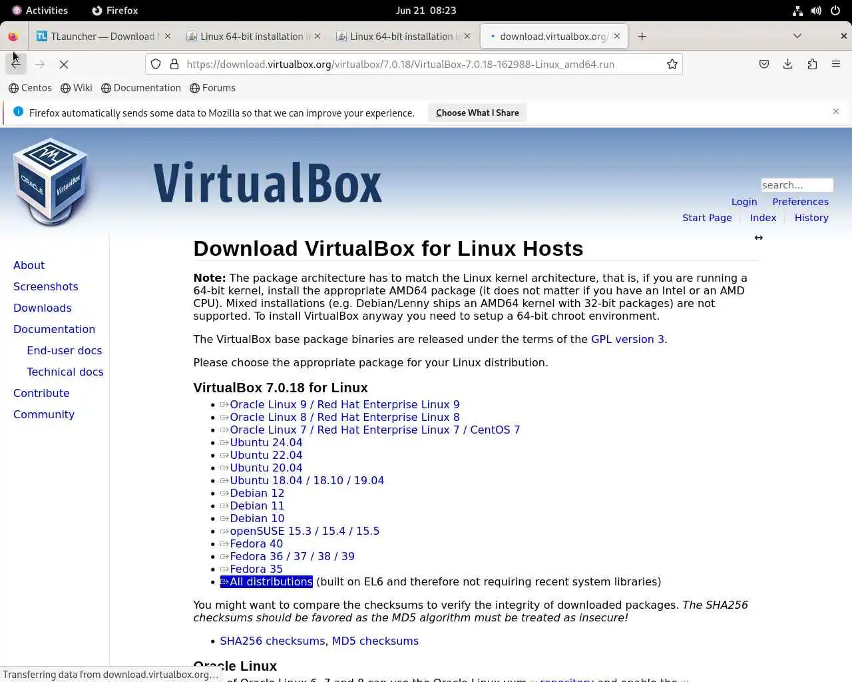Viewport: 852px width, 682px height.
Task: Go back with the browser back arrow
Action: (x=16, y=64)
